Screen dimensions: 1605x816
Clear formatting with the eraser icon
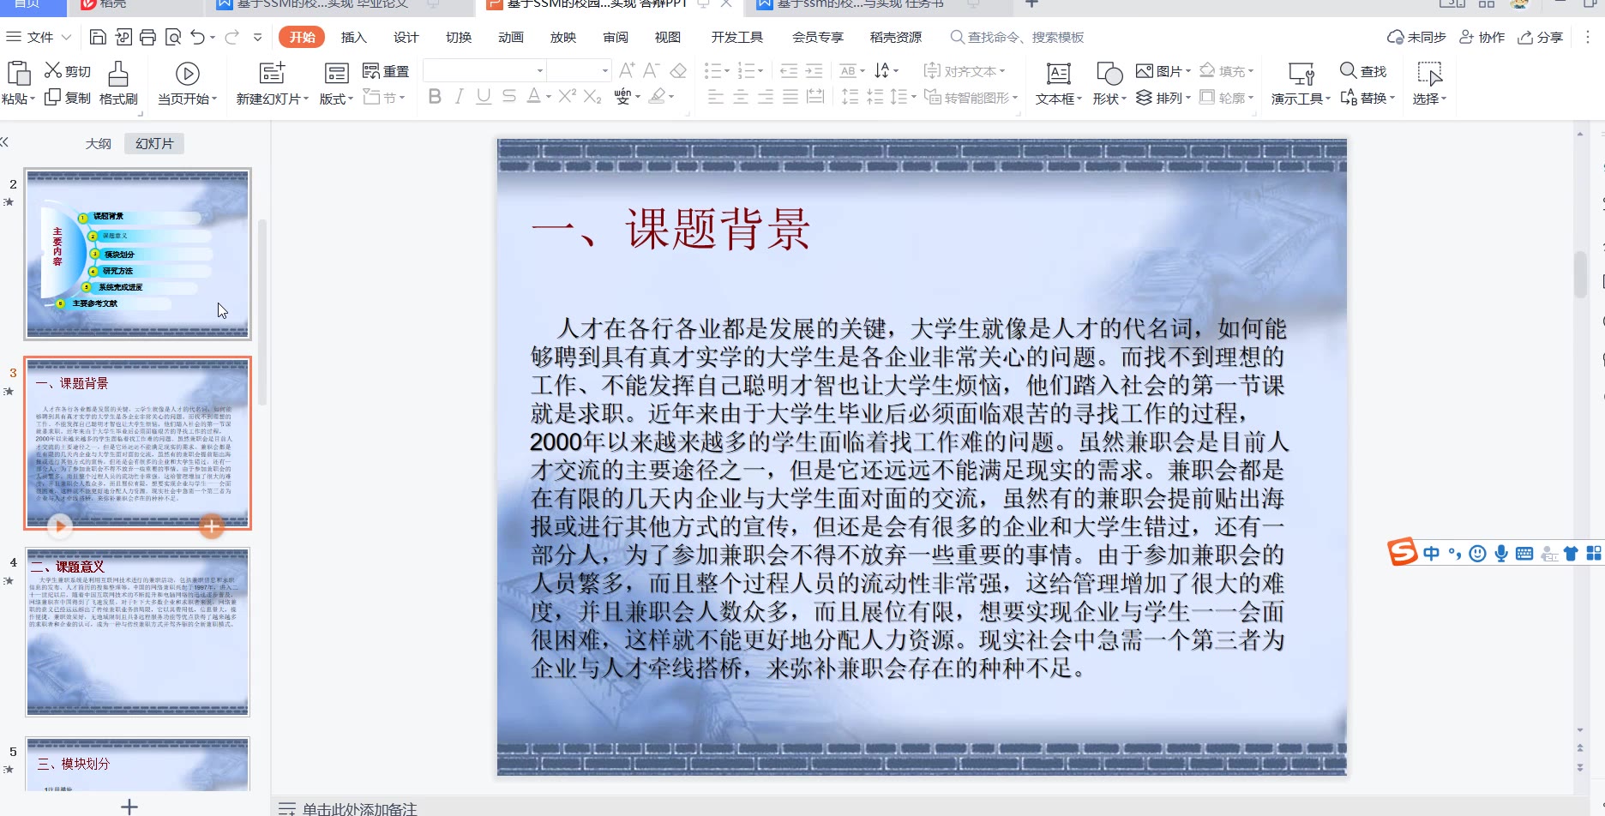pos(678,70)
